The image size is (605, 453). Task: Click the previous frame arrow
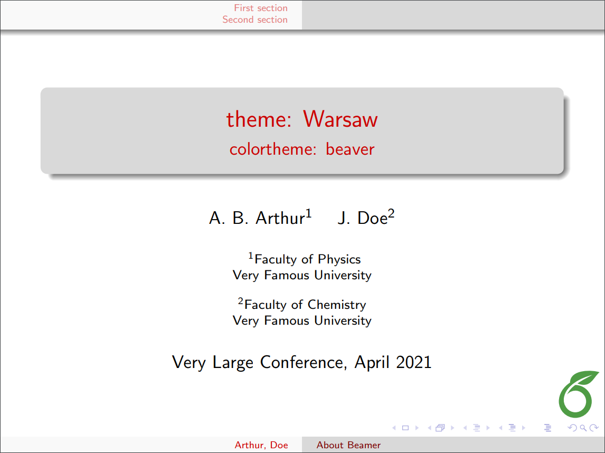click(429, 428)
